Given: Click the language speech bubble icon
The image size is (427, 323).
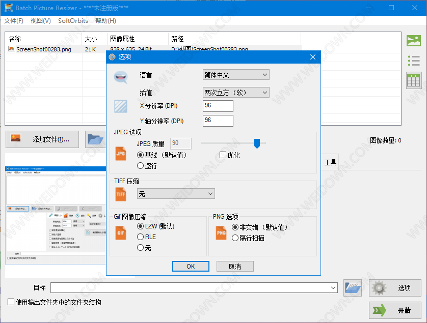Looking at the screenshot, I should click(x=121, y=77).
